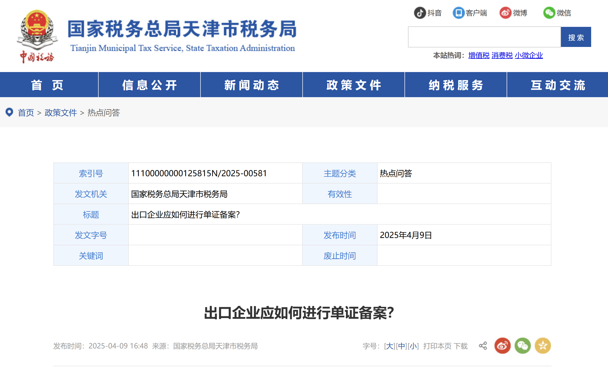Click the share icon near page bottom
This screenshot has height=367, width=608.
483,345
